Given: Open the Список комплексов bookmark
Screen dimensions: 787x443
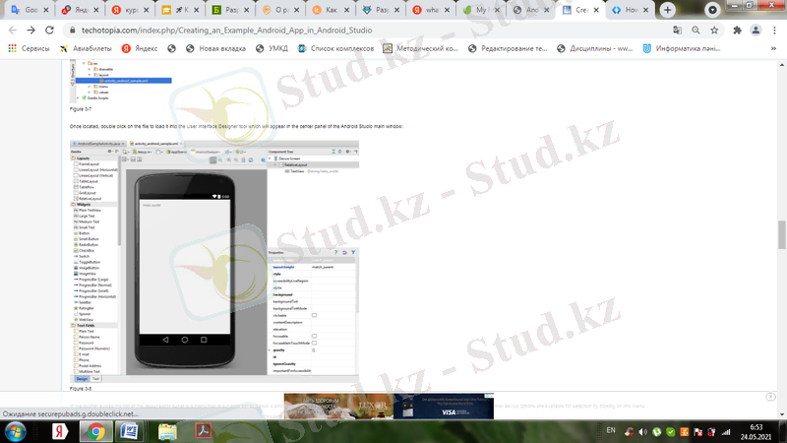Looking at the screenshot, I should (335, 48).
